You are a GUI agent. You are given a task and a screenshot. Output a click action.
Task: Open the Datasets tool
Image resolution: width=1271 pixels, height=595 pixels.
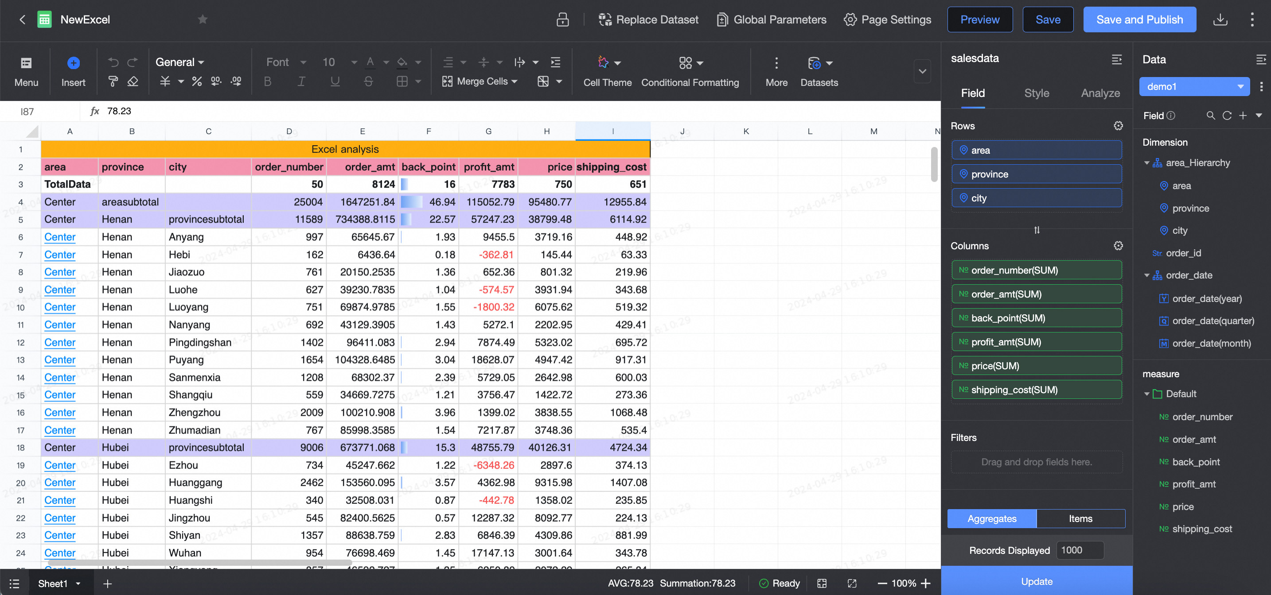(x=819, y=70)
